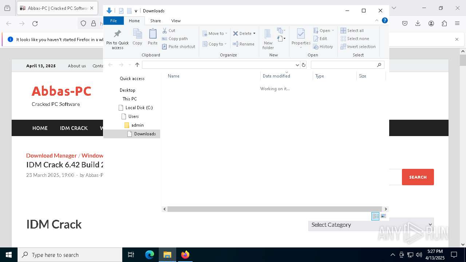Image resolution: width=466 pixels, height=262 pixels.
Task: Switch to Large icons view icon
Action: point(383,216)
